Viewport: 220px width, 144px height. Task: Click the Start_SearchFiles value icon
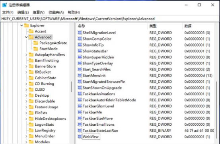tap(80, 69)
